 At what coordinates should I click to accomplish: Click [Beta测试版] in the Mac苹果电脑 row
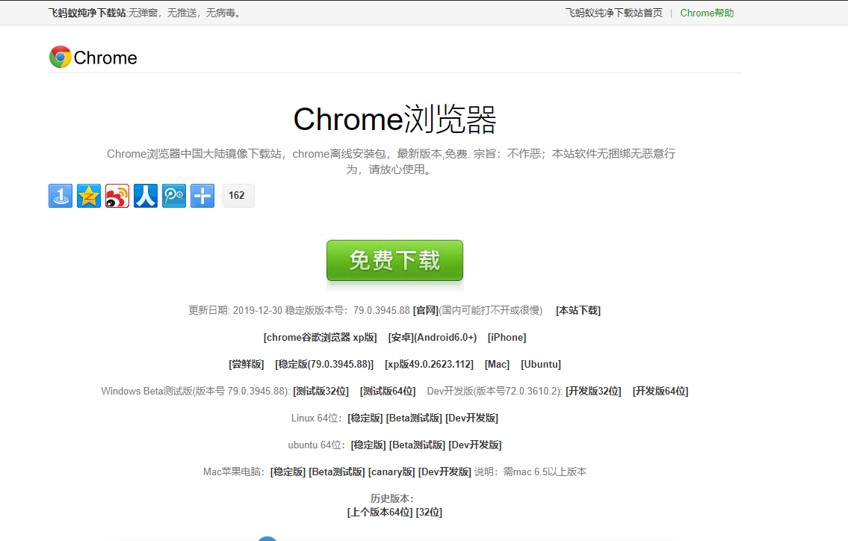[337, 472]
